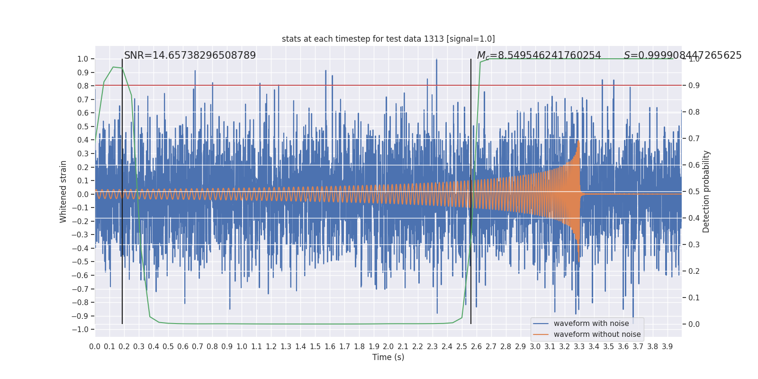The height and width of the screenshot is (379, 758).
Task: Click the "Time (s)" x-axis label
Action: click(x=388, y=357)
